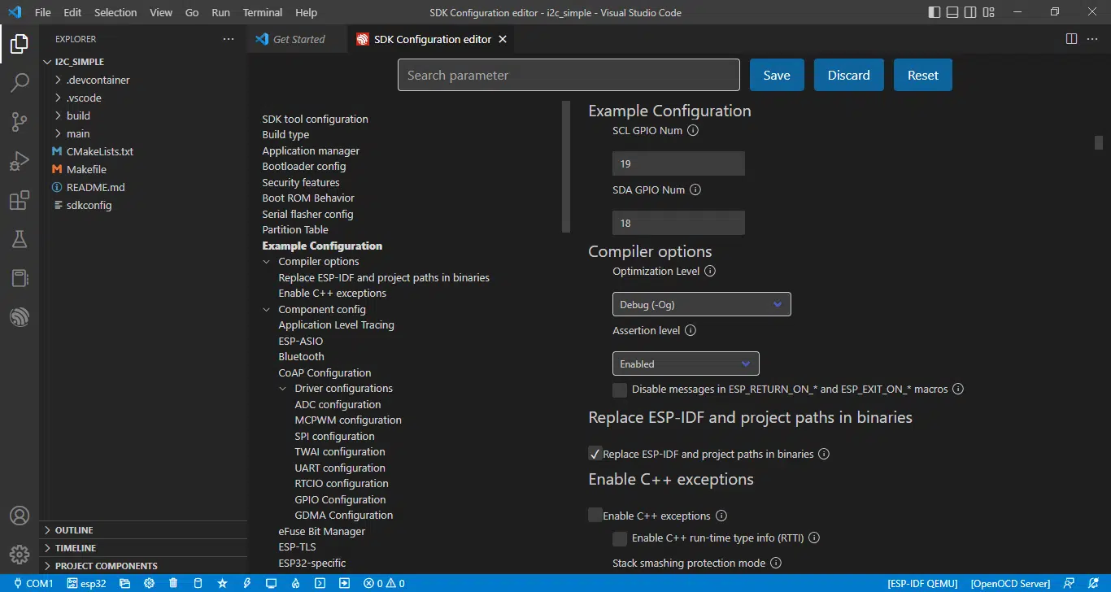Expand the .devcontainer folder

98,80
